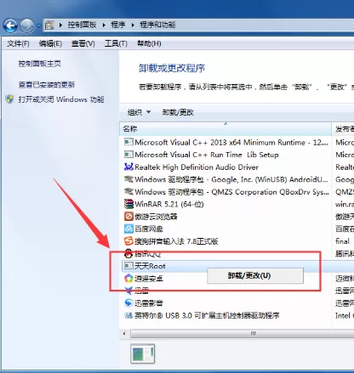Click icon of Visual C++ Run Time Lib Setup
Screen dimensions: 354x373
click(x=128, y=155)
